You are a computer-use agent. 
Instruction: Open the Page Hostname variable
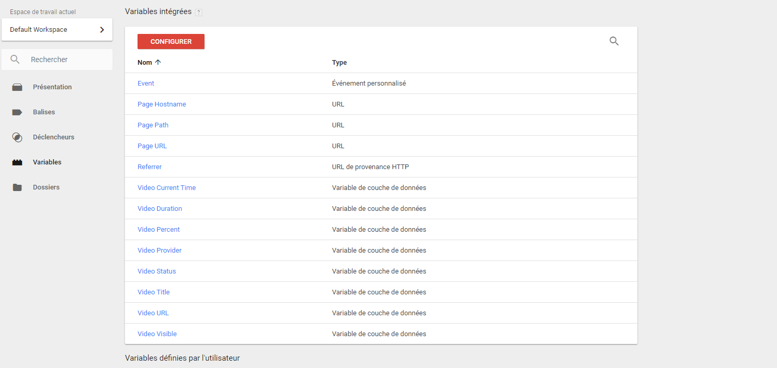[x=162, y=104]
